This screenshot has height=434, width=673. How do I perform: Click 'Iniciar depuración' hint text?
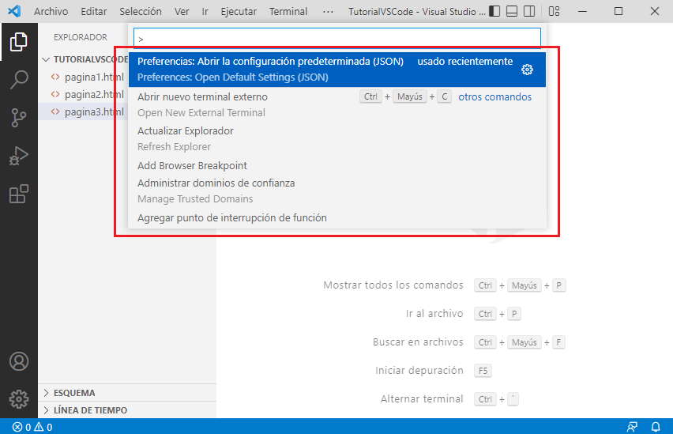(419, 371)
